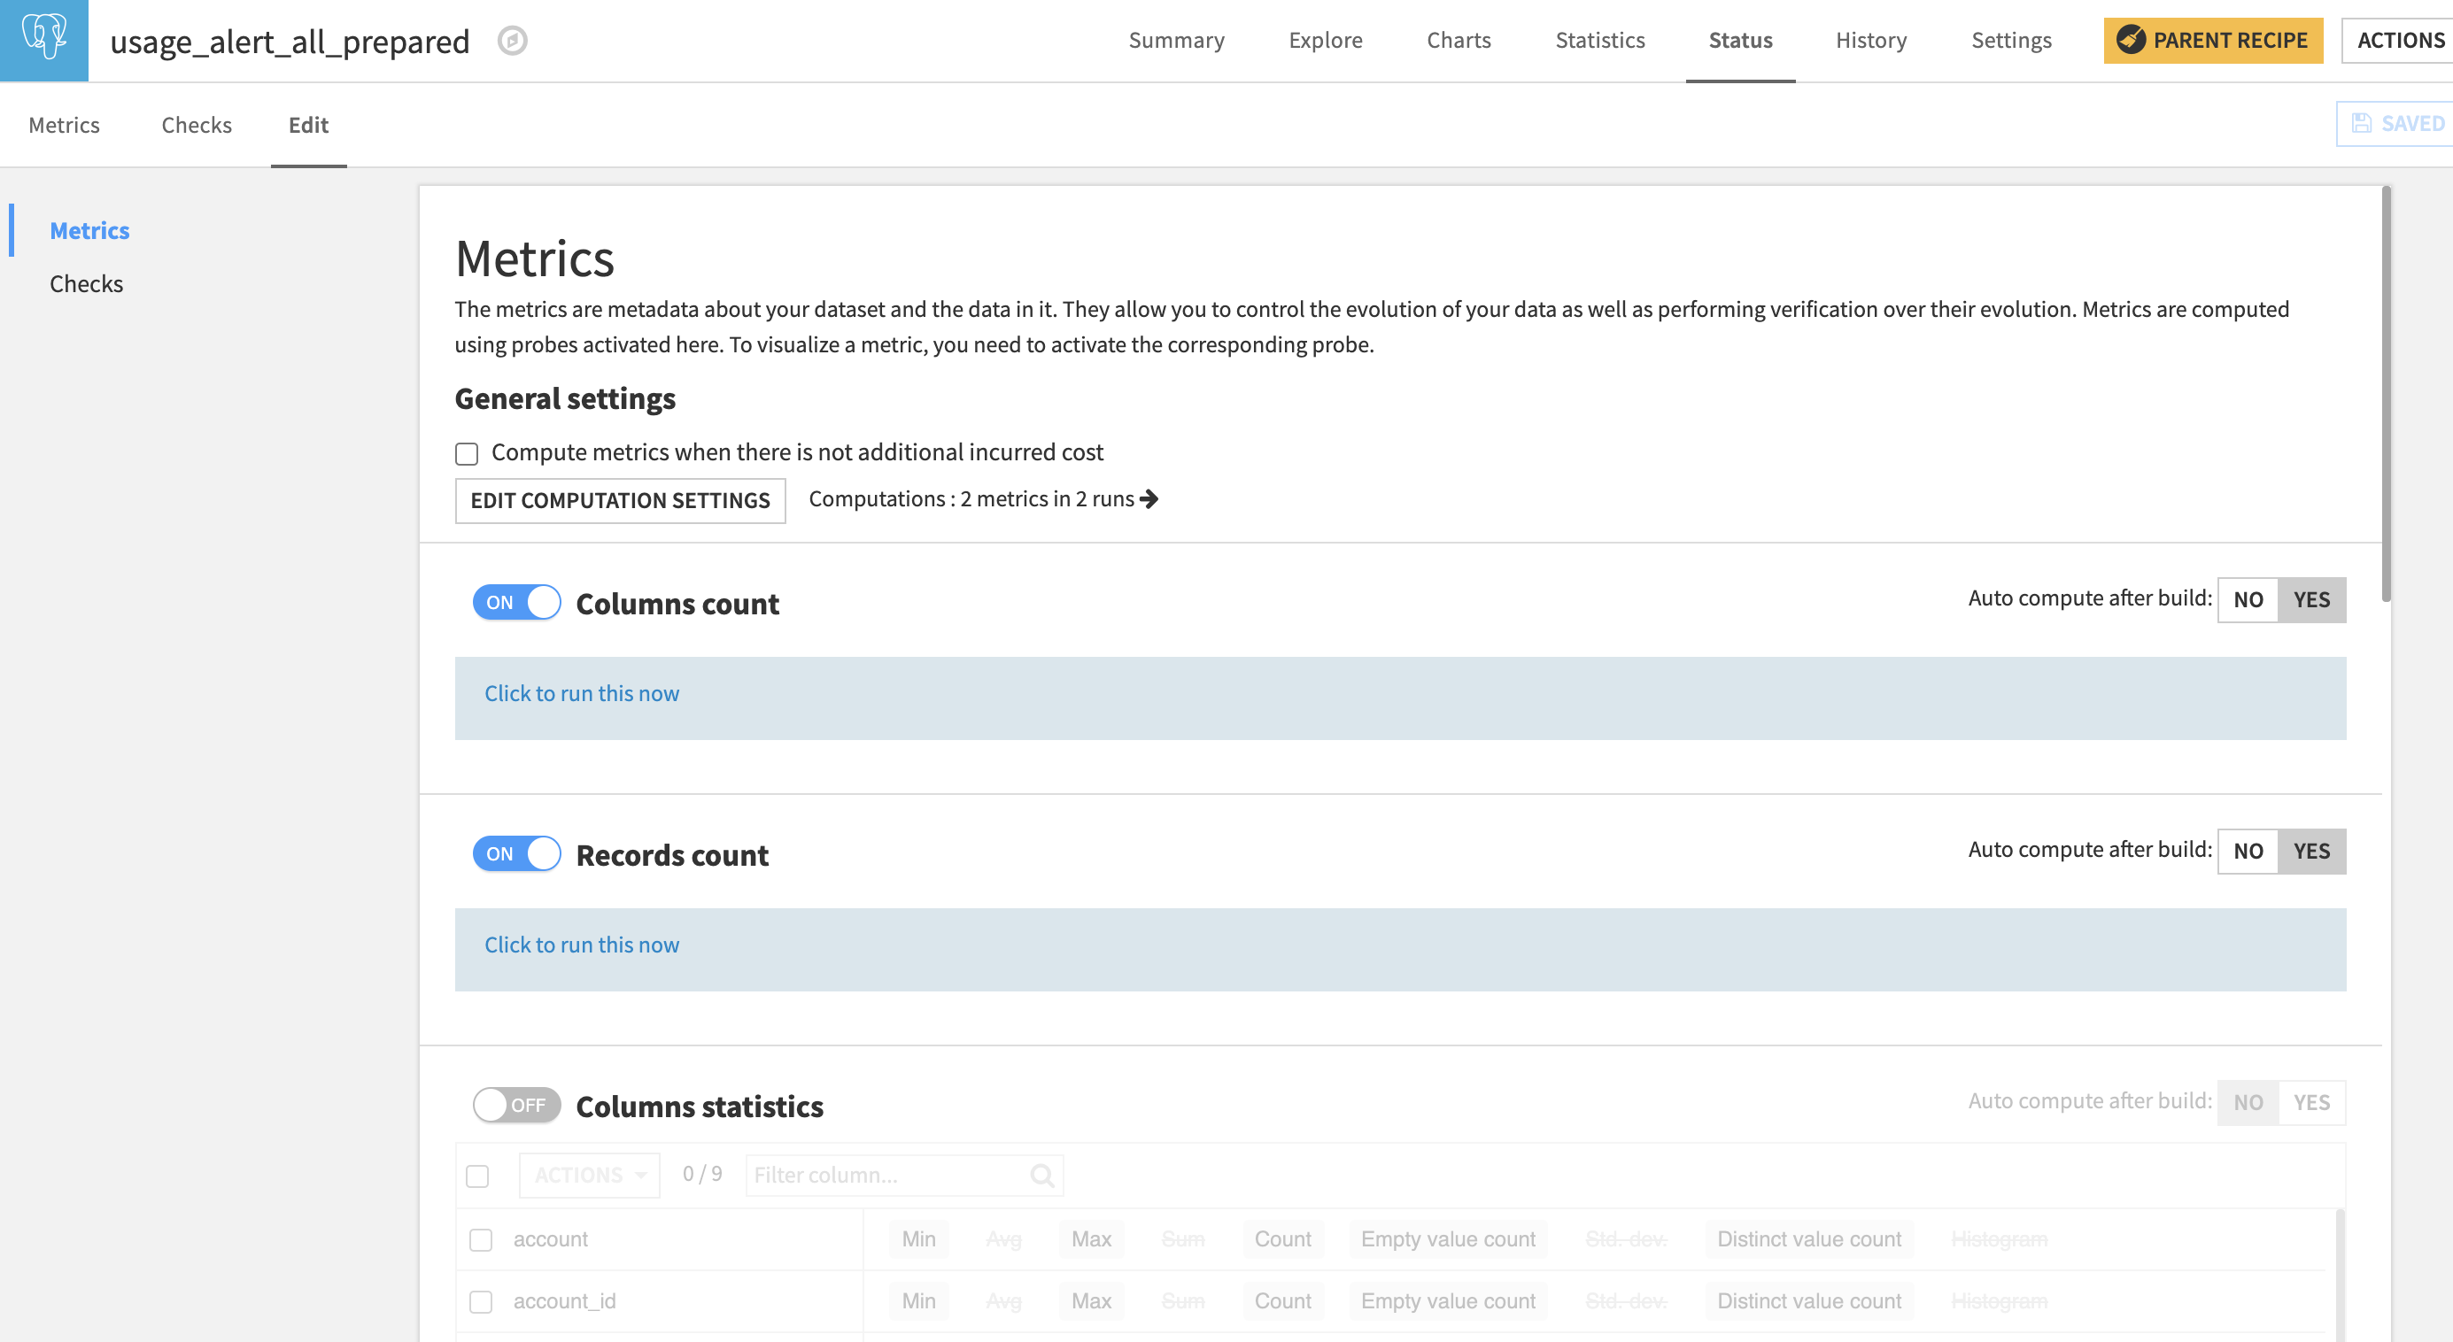Toggle Min for the account_id column
This screenshot has width=2453, height=1342.
click(x=919, y=1301)
